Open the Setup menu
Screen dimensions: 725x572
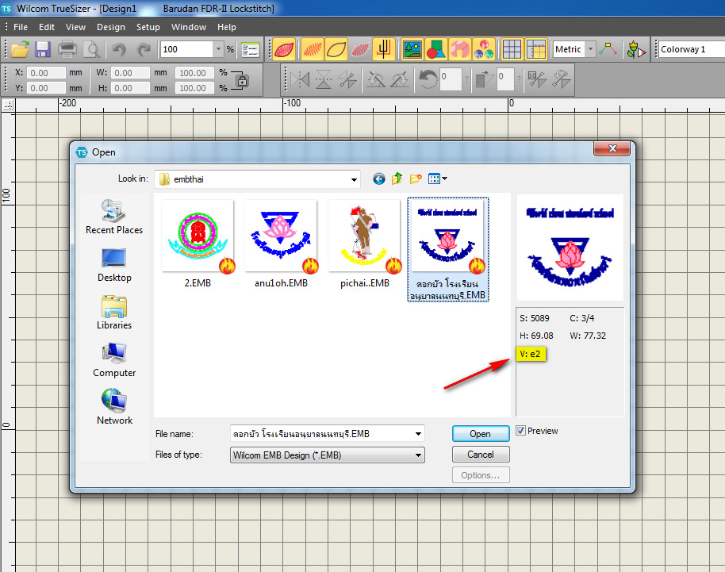click(x=148, y=27)
